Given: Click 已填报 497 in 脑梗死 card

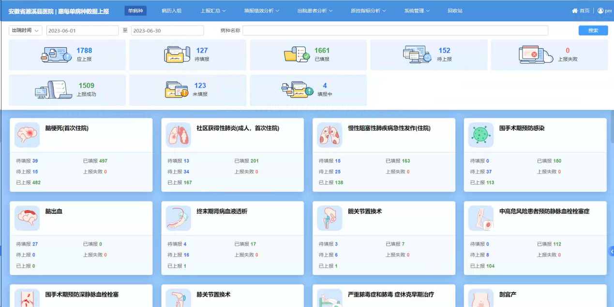Looking at the screenshot, I should click(95, 161).
